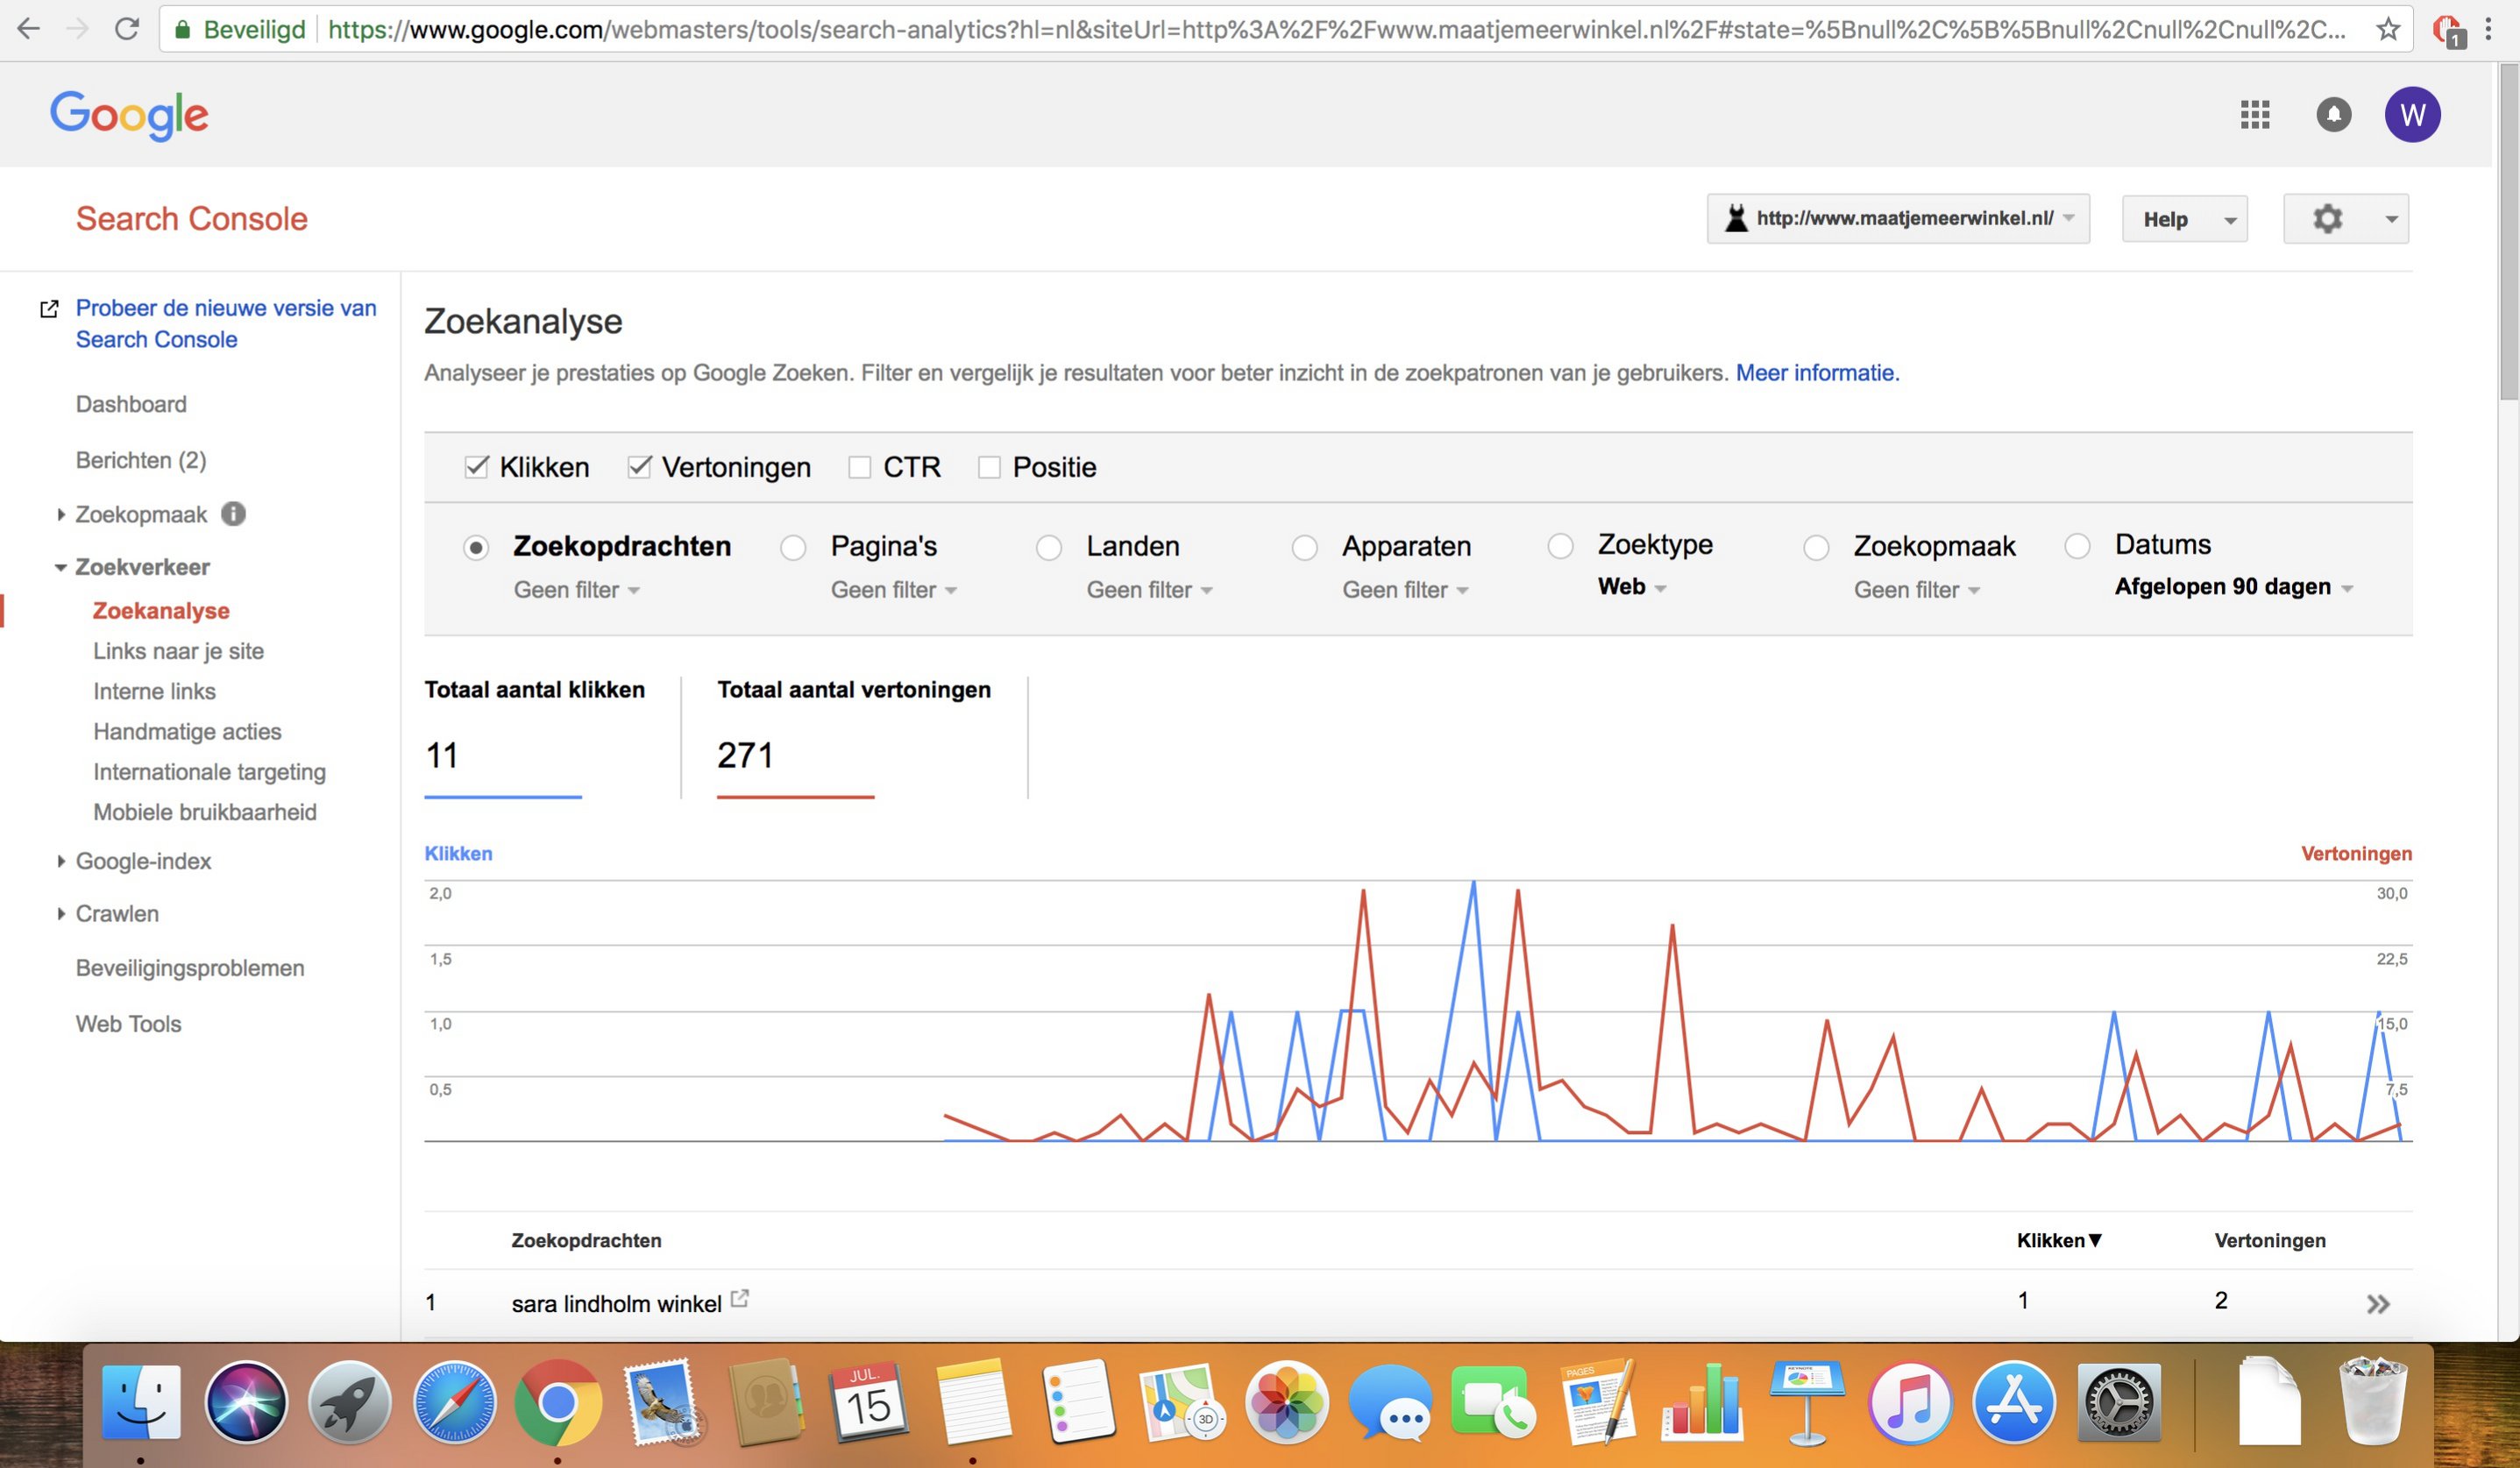Open Dashboard in sidebar

(131, 404)
